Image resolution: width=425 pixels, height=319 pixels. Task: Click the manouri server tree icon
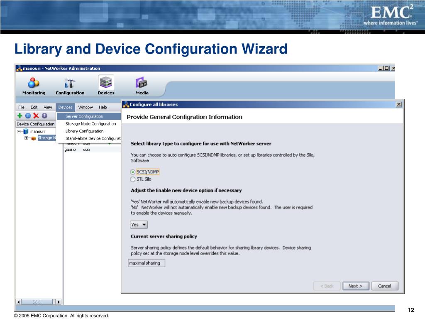coord(26,132)
